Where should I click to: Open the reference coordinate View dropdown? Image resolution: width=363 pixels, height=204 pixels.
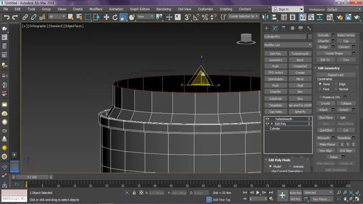point(145,16)
